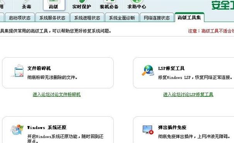
Task: Click description 彻底免疫弹出插件，上网冲浪无障碍
Action: point(194,136)
